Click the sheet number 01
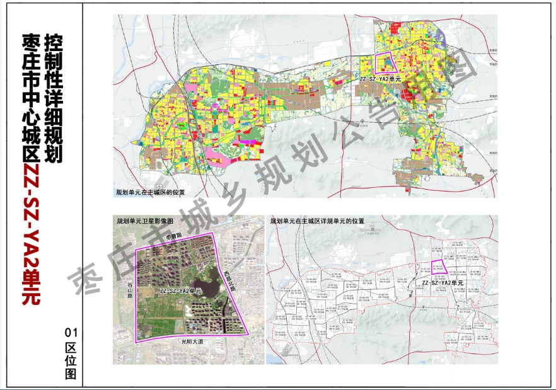Screen dimensions: 556x390 coord(71,332)
